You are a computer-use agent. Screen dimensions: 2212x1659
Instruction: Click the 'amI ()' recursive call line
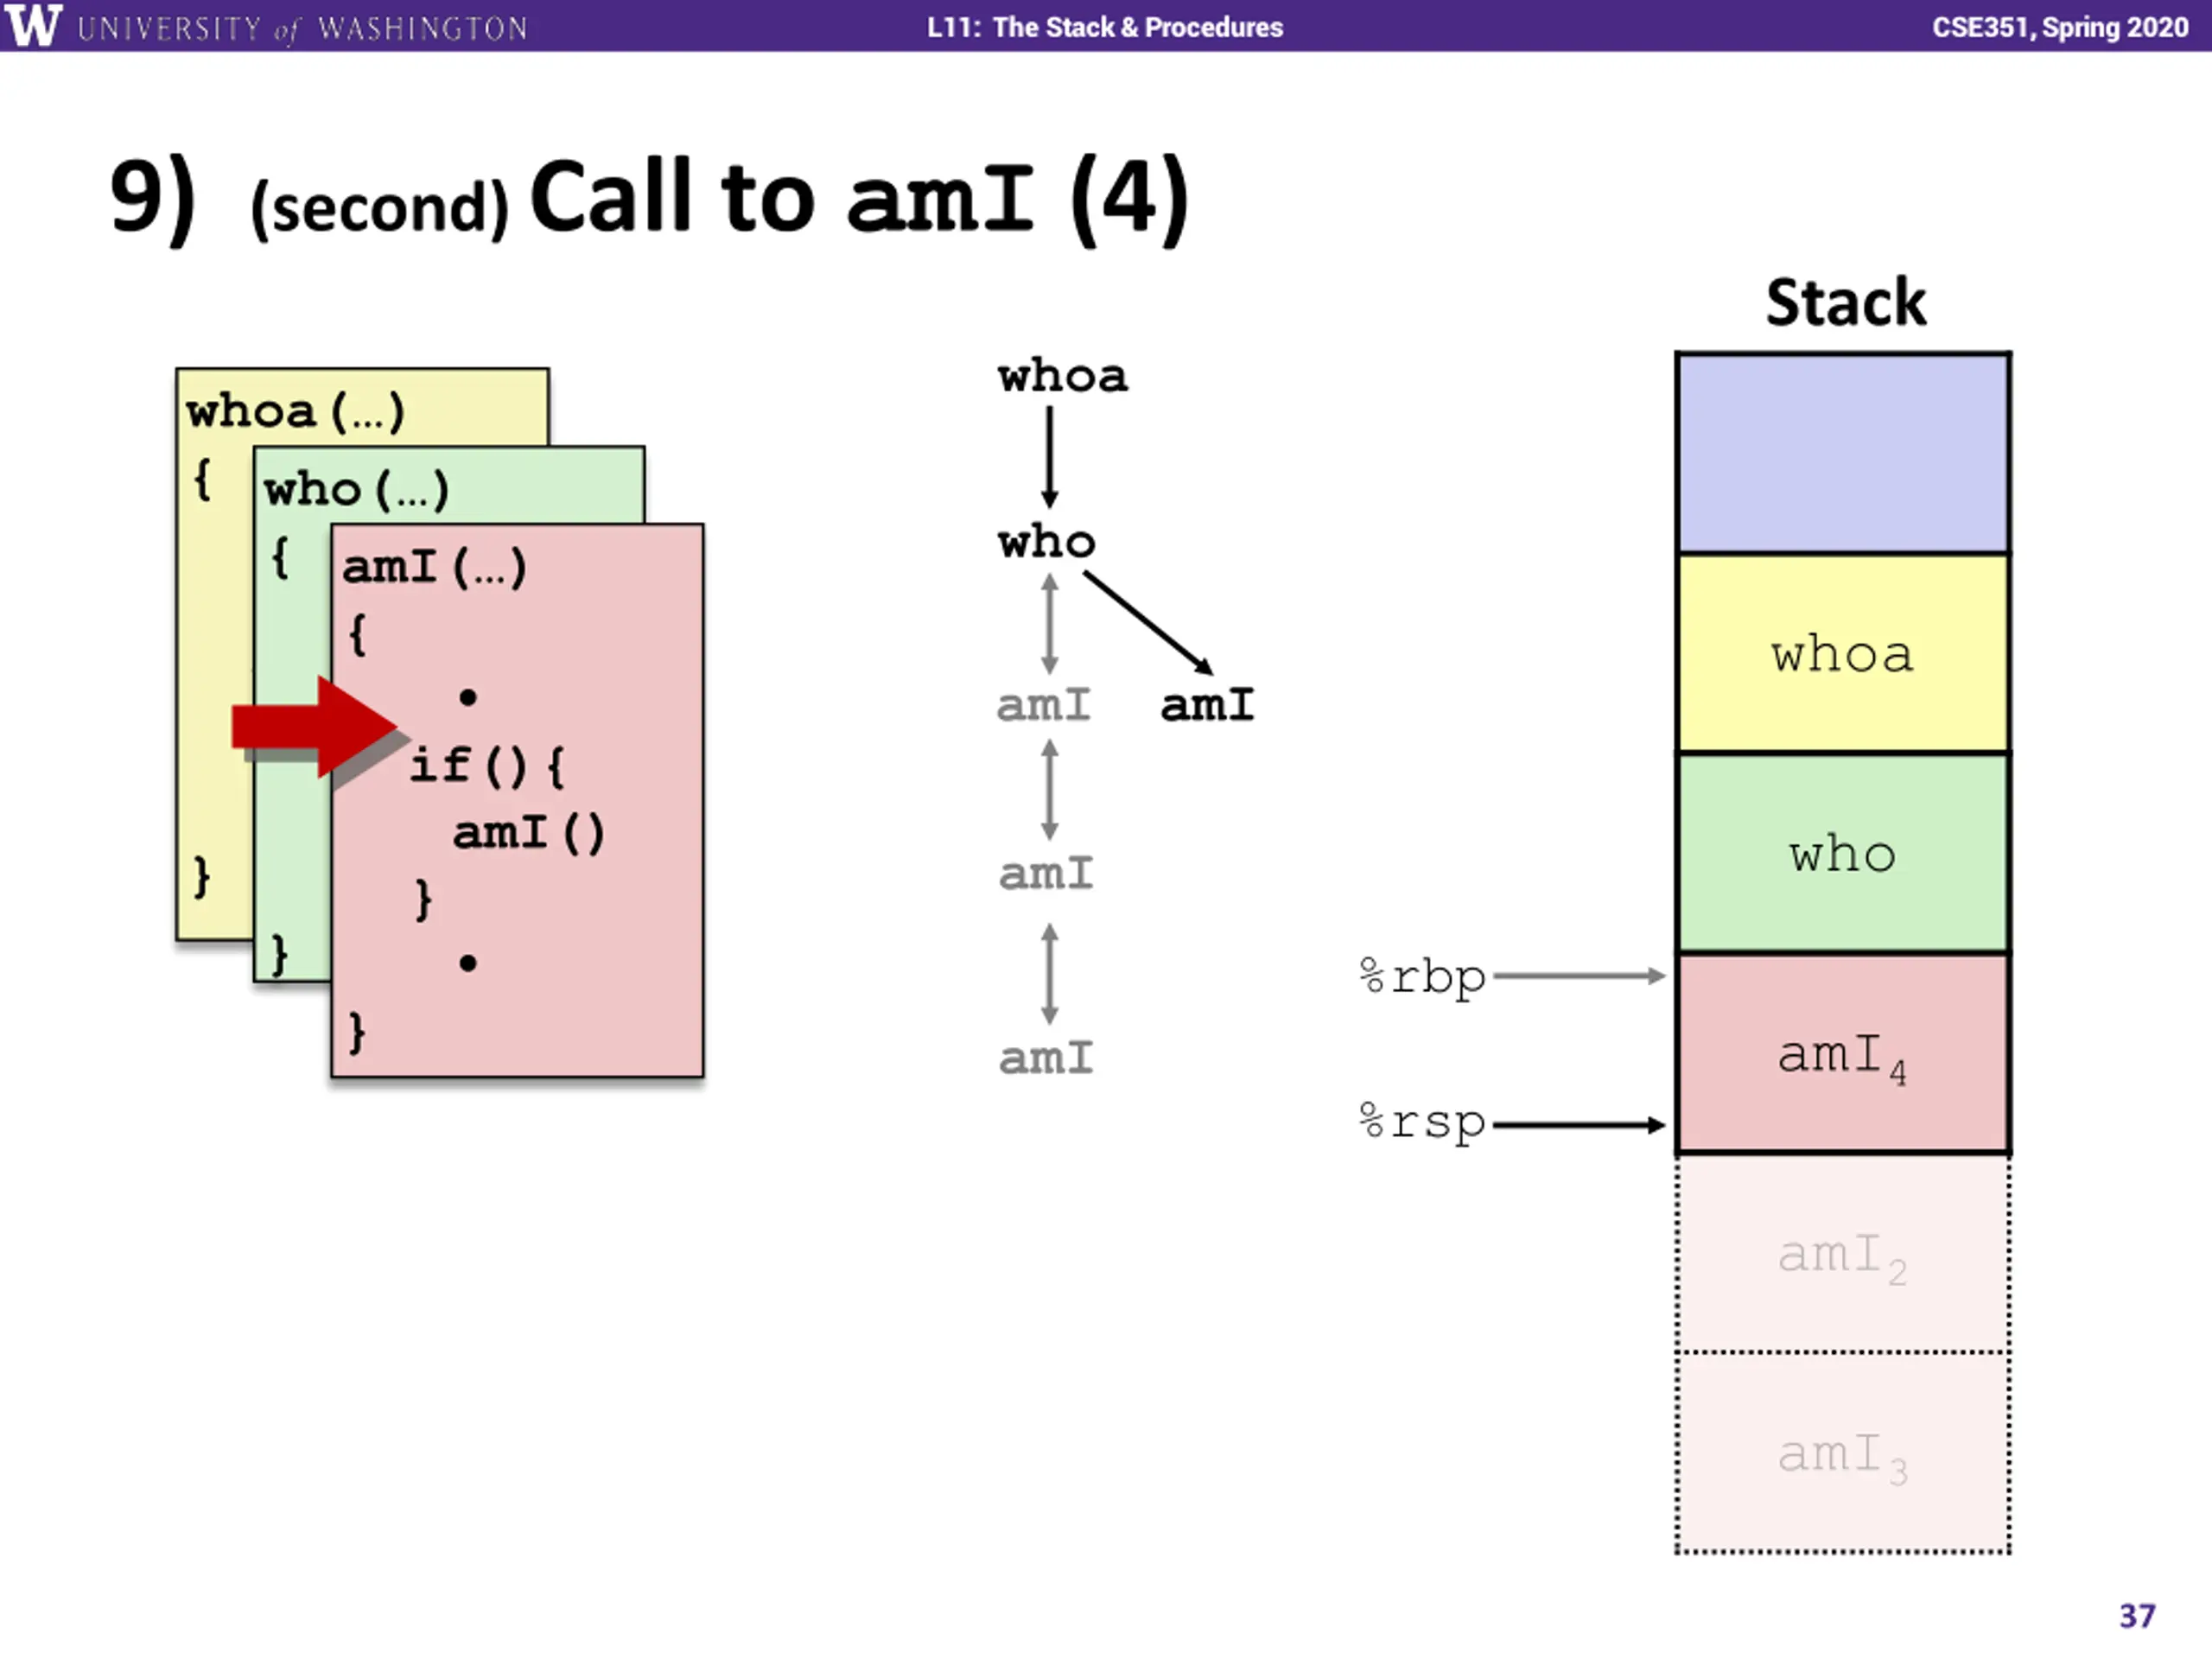[528, 832]
